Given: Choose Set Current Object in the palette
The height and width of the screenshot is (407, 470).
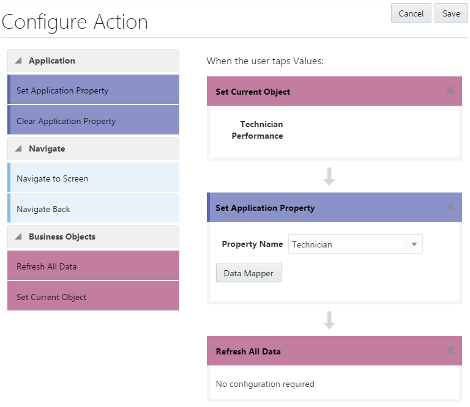Looking at the screenshot, I should point(93,297).
